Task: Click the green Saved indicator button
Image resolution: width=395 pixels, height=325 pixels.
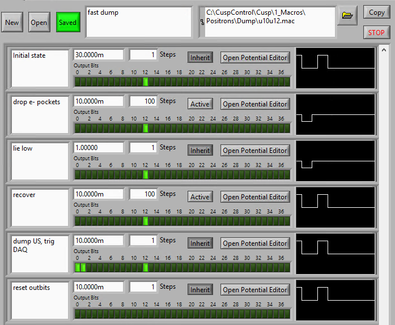Action: [68, 23]
